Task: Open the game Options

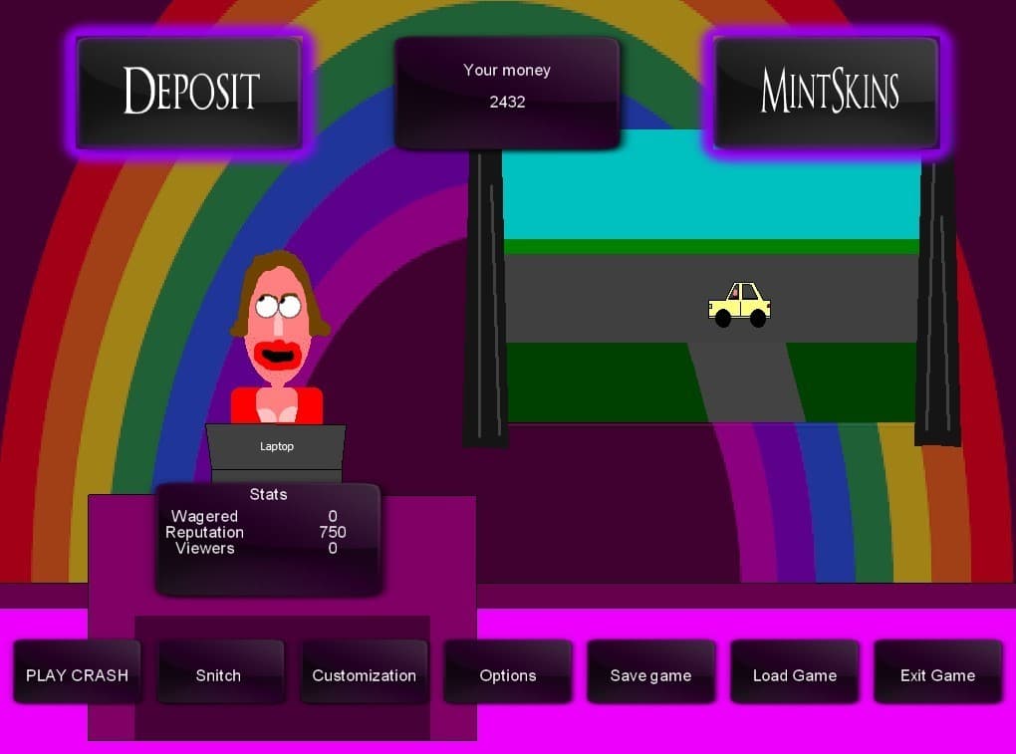Action: point(507,671)
